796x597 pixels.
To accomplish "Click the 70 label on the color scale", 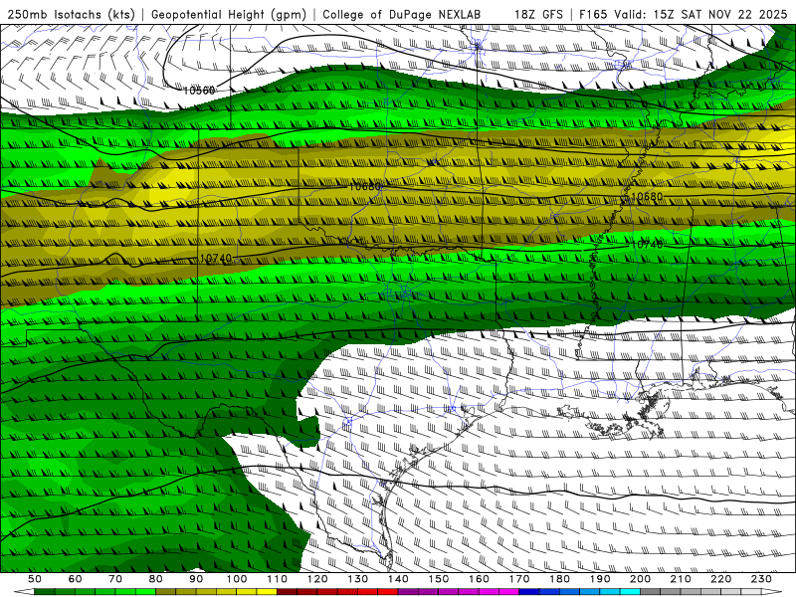I will 115,579.
